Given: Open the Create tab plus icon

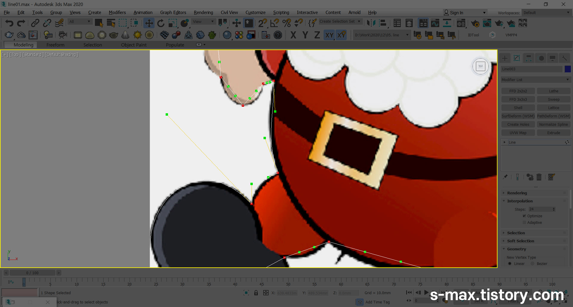Looking at the screenshot, I should (x=505, y=58).
